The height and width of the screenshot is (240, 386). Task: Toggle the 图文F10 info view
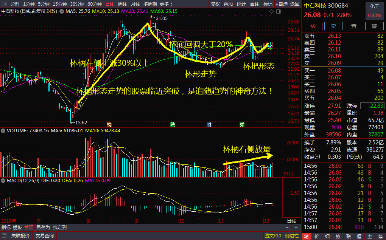[272, 236]
